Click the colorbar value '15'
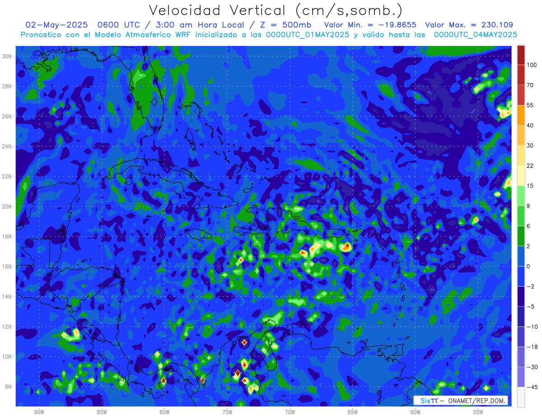This screenshot has height=418, width=542. (530, 186)
